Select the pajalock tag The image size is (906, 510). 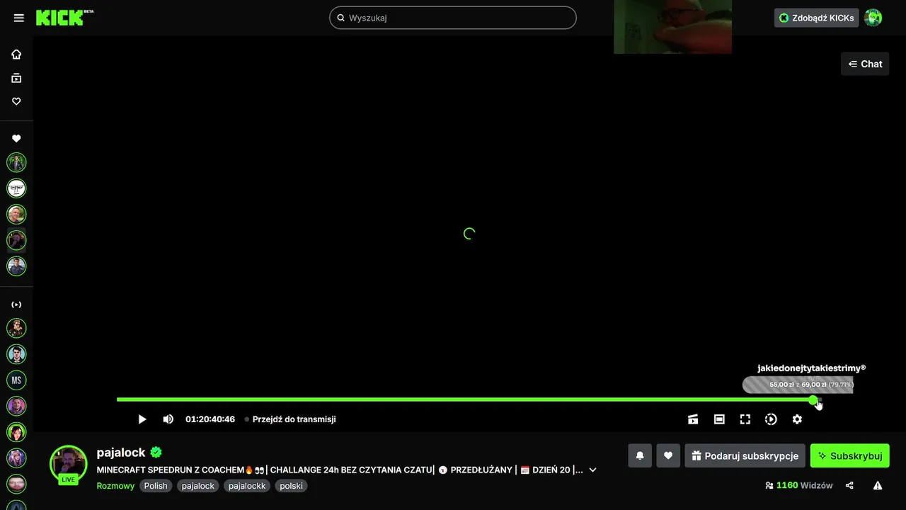pyautogui.click(x=198, y=486)
